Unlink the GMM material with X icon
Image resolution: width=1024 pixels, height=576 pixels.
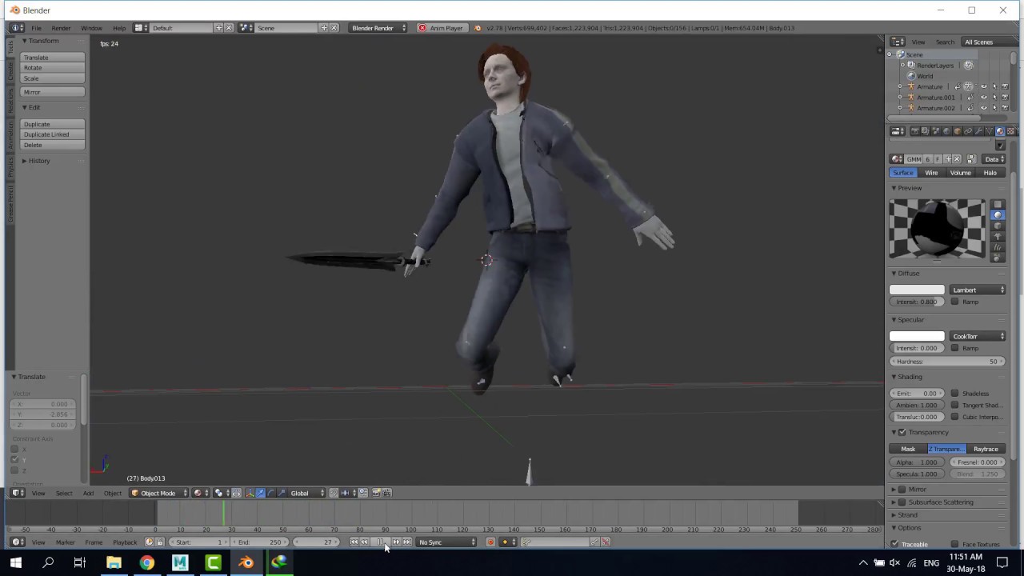click(x=957, y=159)
